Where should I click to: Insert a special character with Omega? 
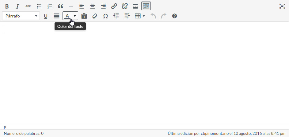point(105,16)
